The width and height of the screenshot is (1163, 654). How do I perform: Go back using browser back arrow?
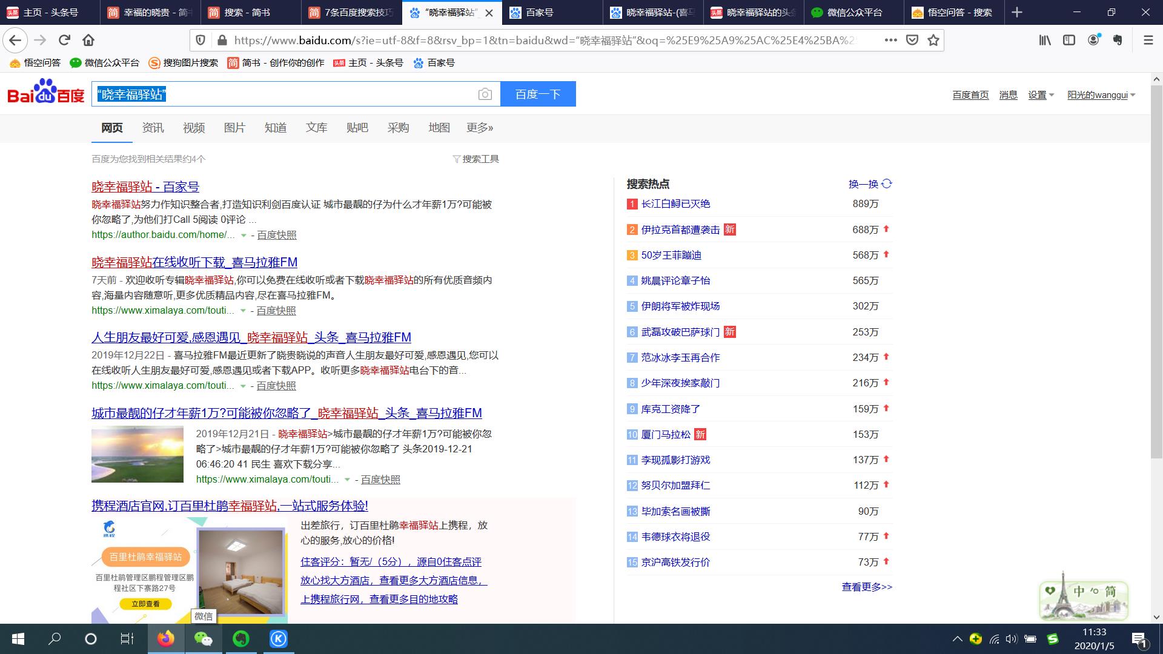pos(15,41)
